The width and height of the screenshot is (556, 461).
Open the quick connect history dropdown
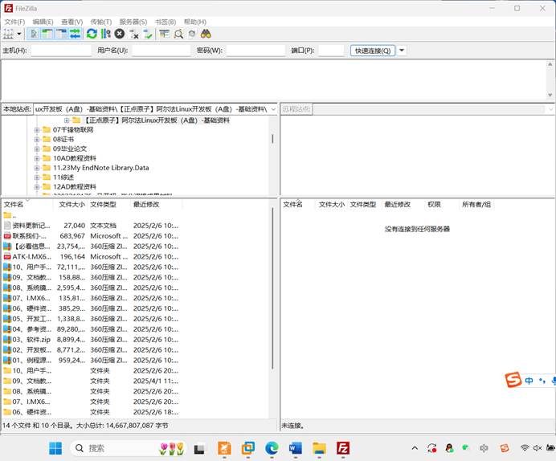(402, 51)
